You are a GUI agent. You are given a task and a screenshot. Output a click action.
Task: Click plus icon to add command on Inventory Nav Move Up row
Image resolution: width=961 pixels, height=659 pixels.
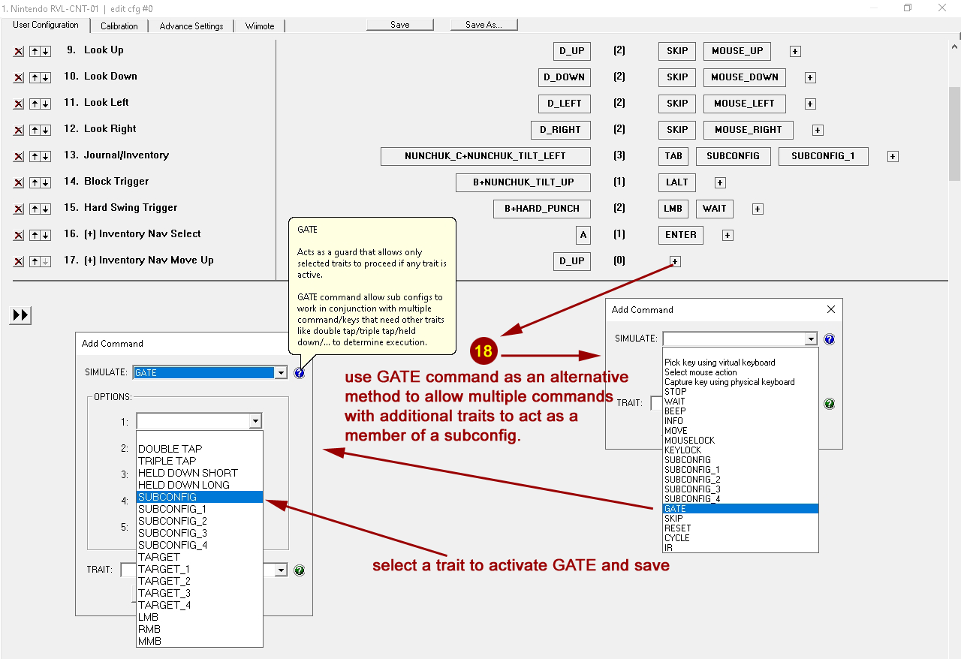(675, 261)
